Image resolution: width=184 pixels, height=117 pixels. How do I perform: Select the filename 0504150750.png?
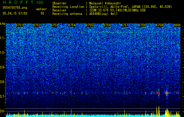pyautogui.click(x=15, y=8)
